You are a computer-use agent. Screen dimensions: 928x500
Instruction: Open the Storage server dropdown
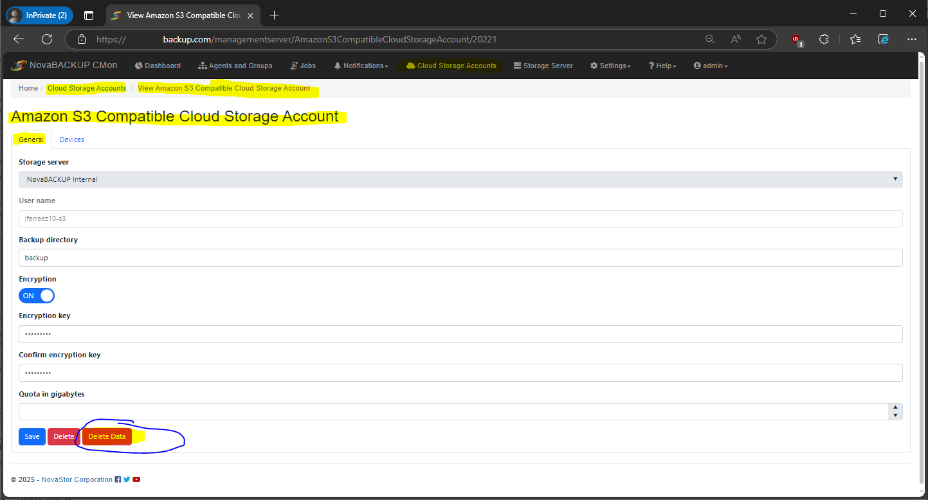460,179
